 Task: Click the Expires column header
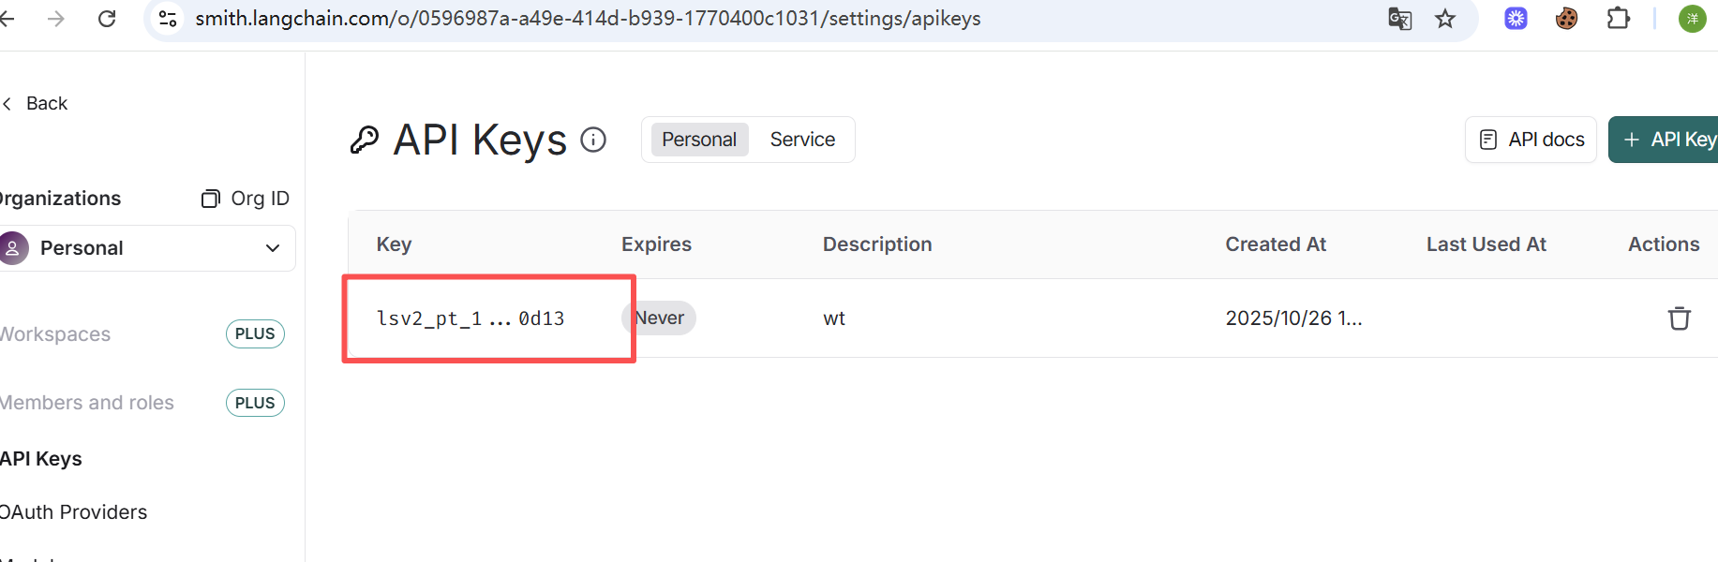coord(656,244)
